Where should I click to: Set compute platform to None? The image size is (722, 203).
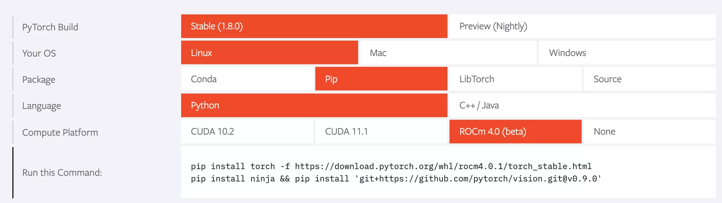click(x=650, y=131)
